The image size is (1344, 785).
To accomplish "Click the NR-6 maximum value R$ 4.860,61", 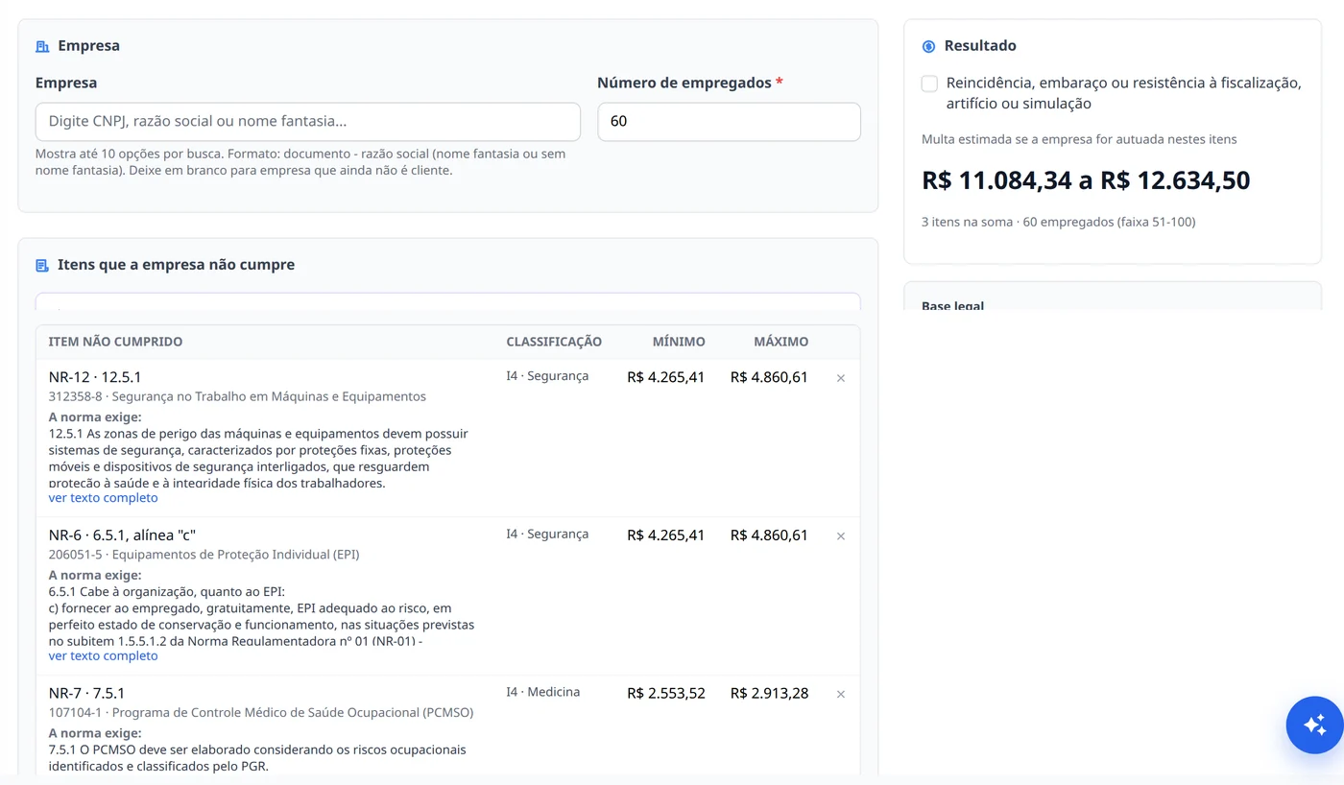I will coord(769,535).
